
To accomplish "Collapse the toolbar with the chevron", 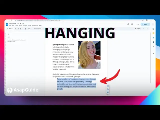I will pos(147,29).
